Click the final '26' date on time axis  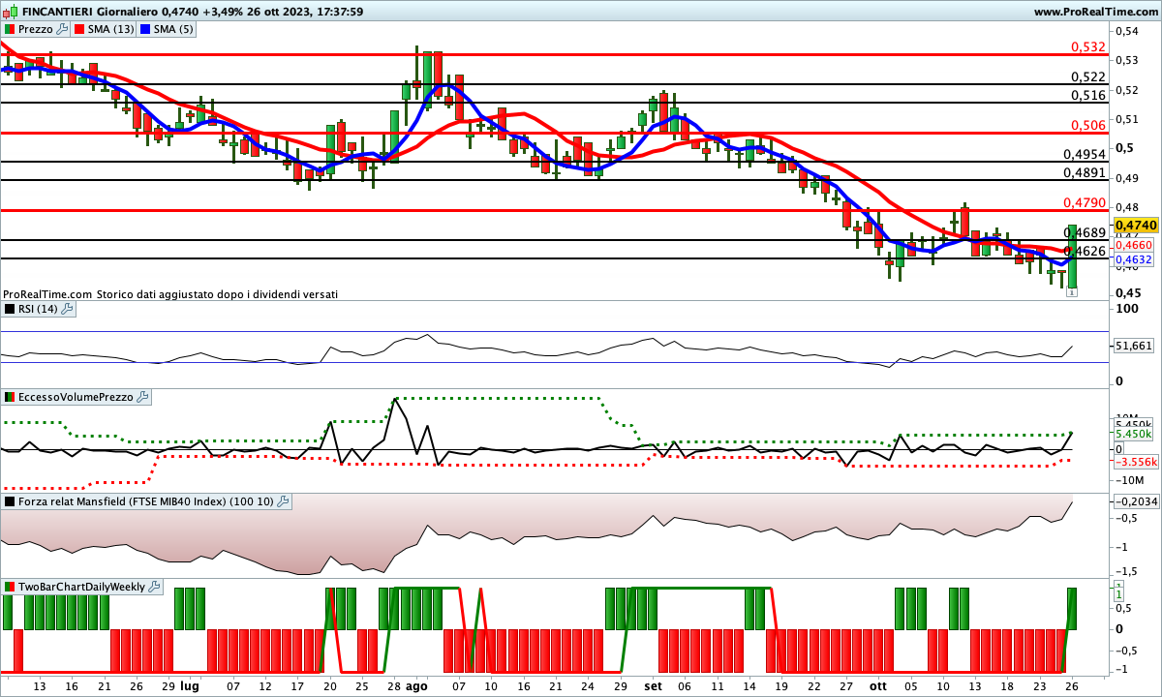pos(1071,685)
